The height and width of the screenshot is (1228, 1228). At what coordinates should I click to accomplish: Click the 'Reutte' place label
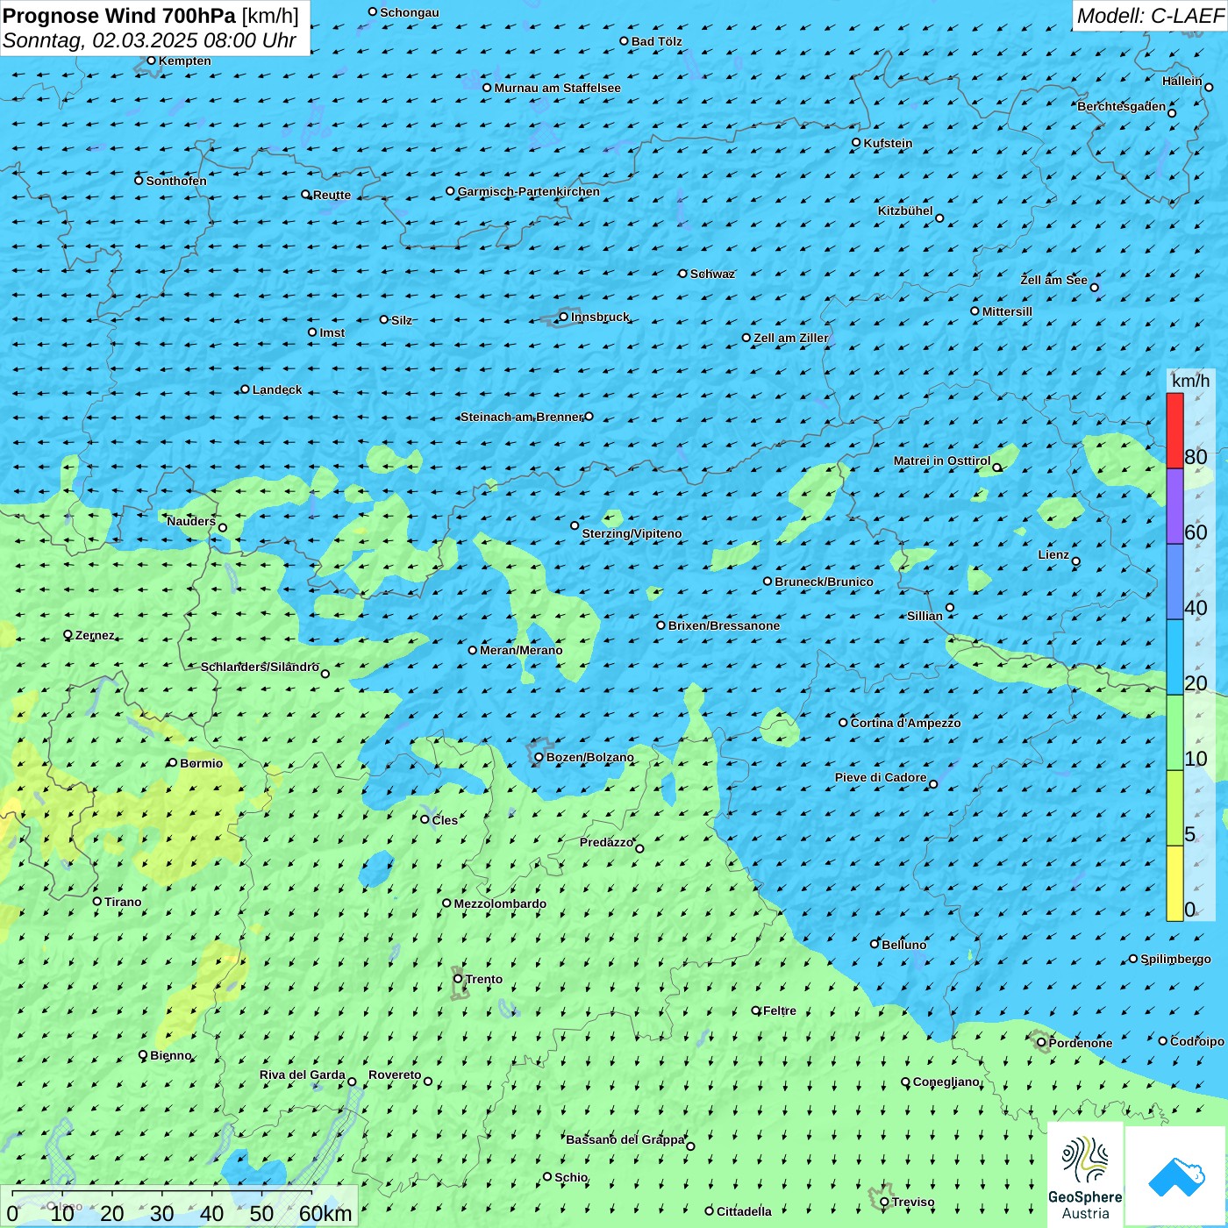click(332, 195)
